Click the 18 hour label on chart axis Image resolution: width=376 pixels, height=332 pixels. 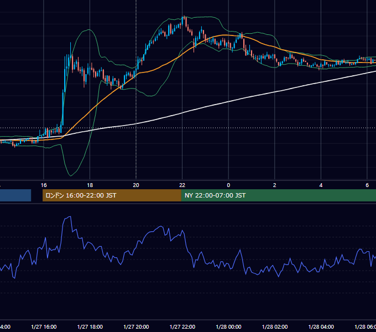coord(90,185)
